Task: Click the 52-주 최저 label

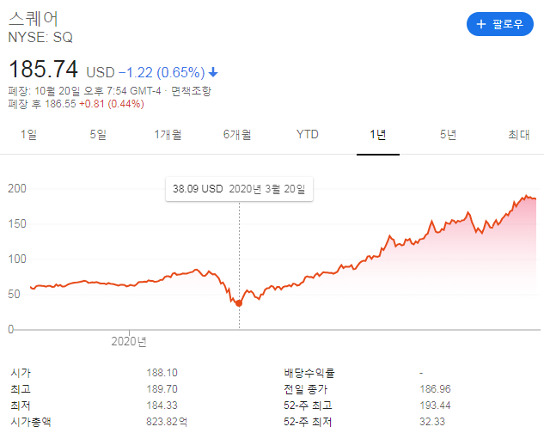Action: click(308, 422)
